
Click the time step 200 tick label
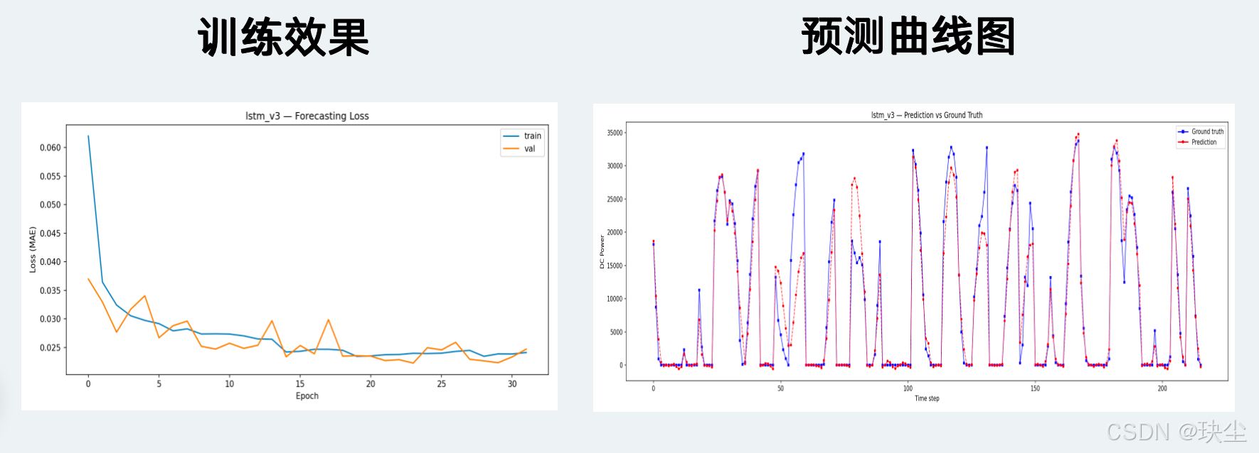coord(1162,388)
